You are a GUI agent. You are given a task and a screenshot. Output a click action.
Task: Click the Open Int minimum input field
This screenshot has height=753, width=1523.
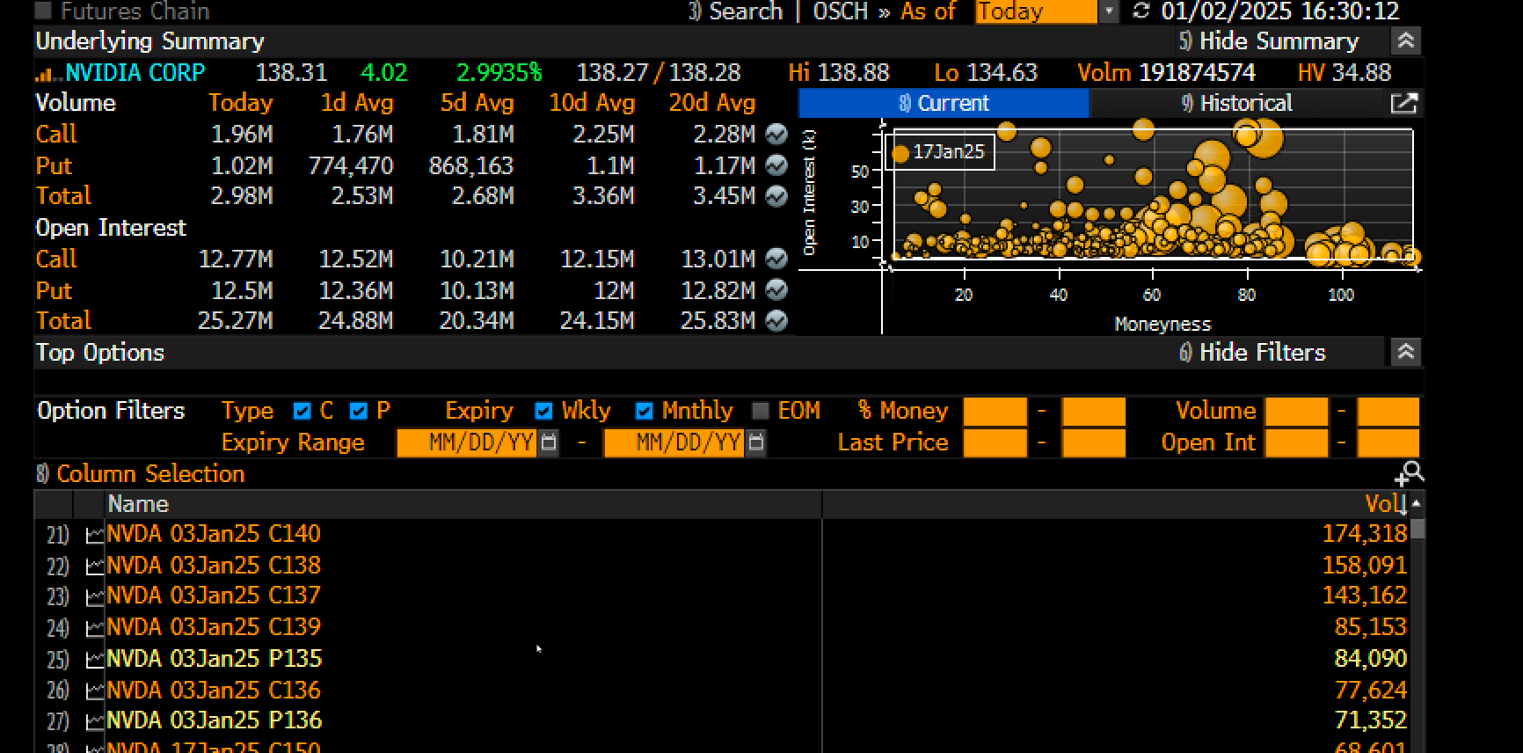(x=1296, y=442)
